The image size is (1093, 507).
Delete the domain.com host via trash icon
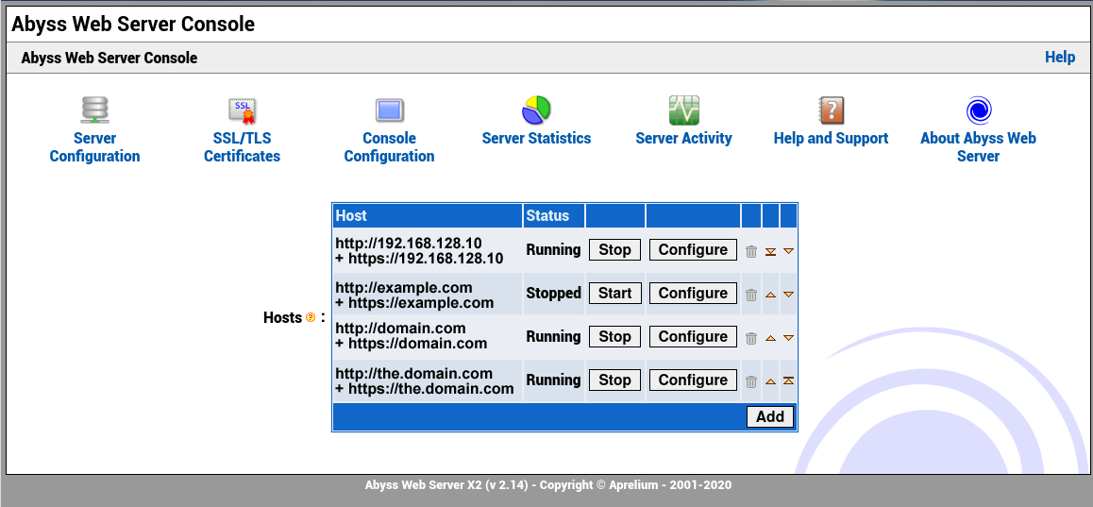(750, 338)
